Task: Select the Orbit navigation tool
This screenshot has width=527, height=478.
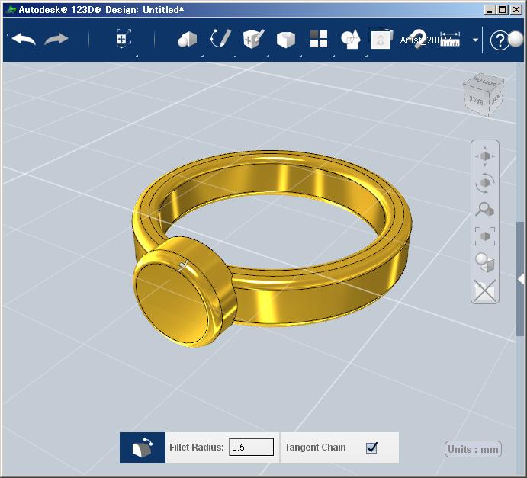Action: (x=485, y=183)
